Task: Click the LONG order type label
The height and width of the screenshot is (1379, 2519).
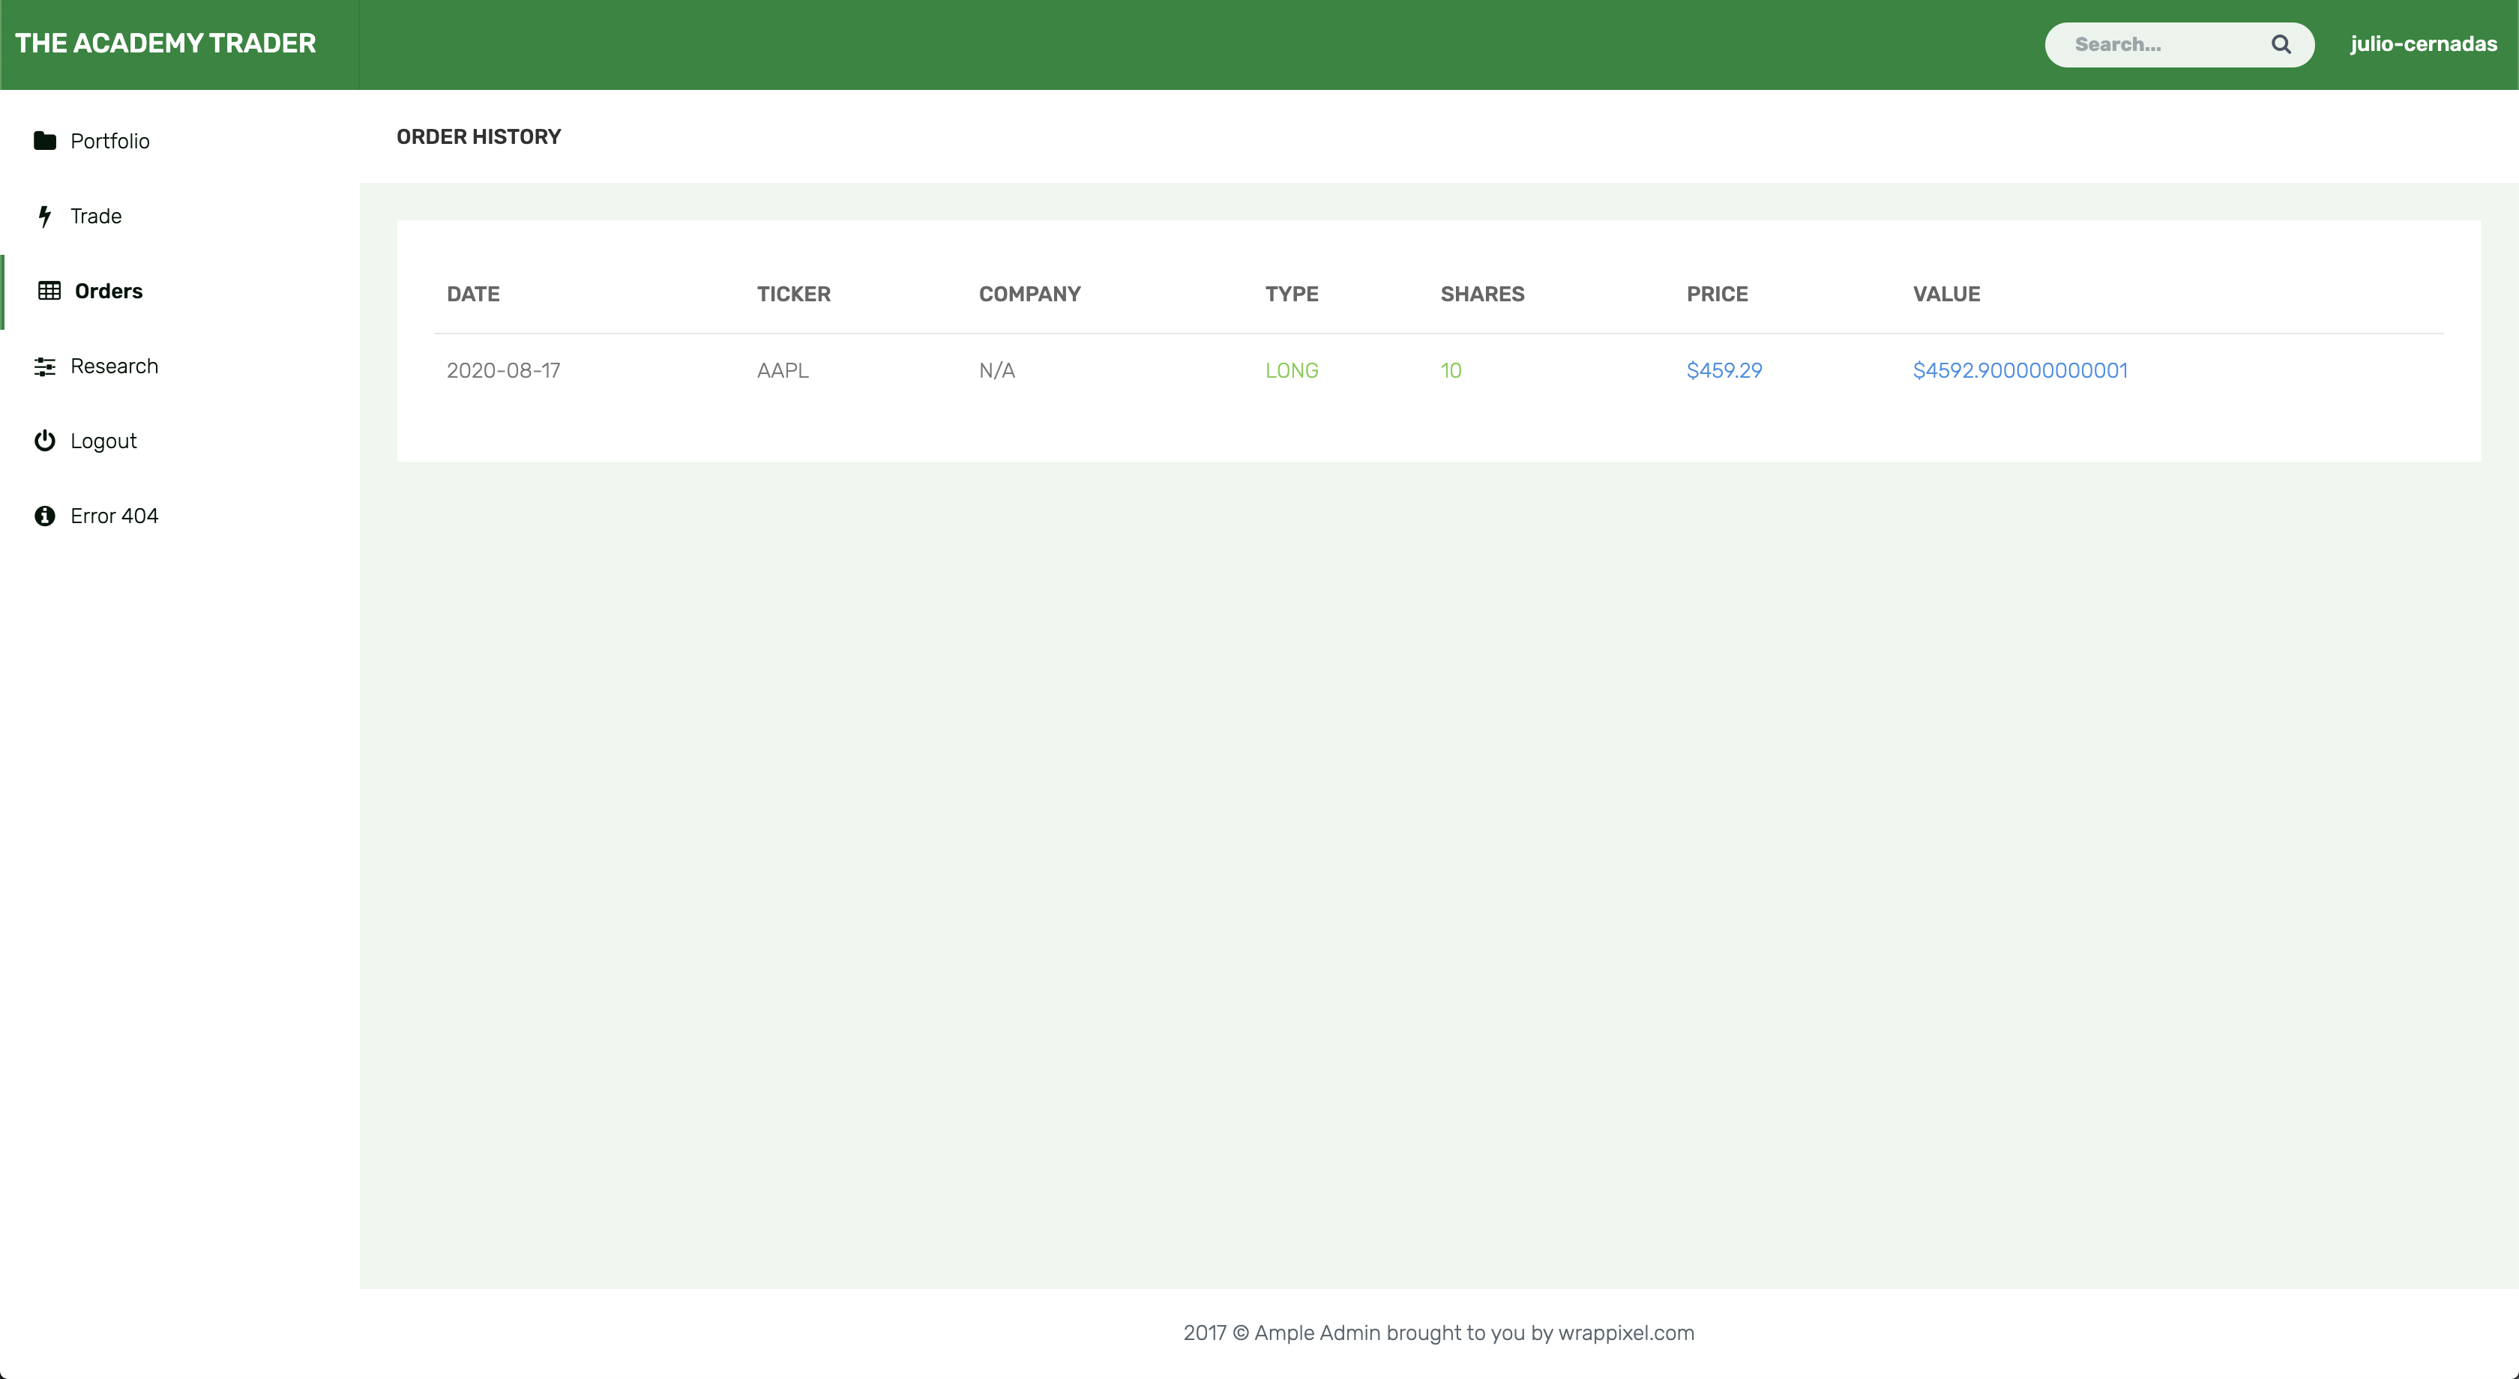Action: (1291, 370)
